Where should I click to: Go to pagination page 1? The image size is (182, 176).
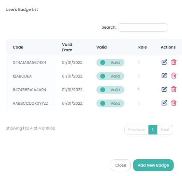tap(153, 130)
